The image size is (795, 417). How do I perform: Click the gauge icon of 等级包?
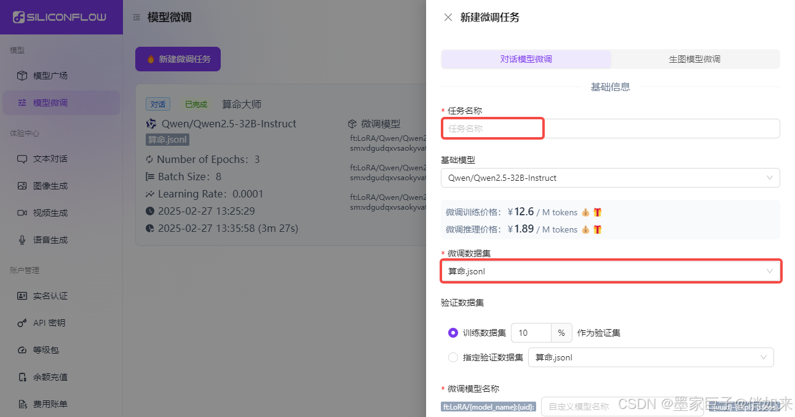22,350
